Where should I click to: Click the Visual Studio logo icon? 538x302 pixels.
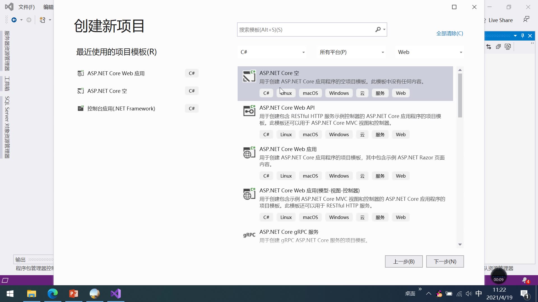[9, 7]
